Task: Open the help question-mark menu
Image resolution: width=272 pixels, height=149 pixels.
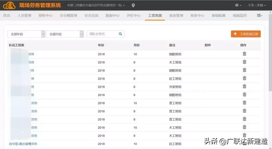Action: (238, 5)
